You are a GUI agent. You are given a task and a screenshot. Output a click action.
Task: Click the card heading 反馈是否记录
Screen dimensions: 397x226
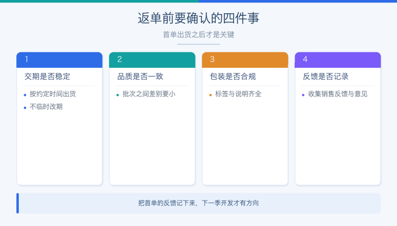[326, 76]
